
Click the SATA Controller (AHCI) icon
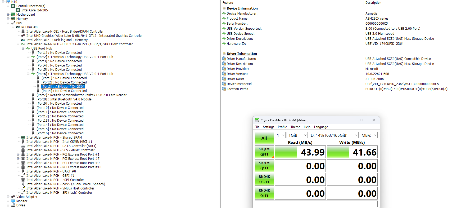pos(23,146)
